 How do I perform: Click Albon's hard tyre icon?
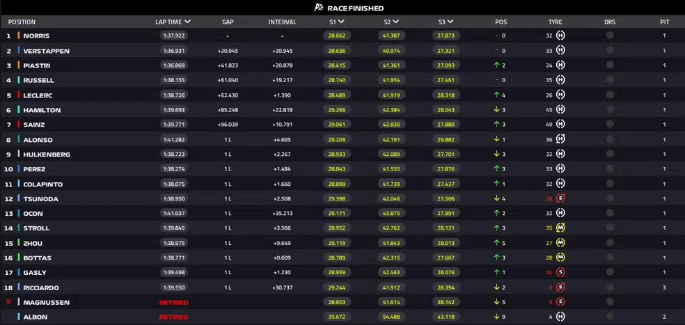(x=560, y=317)
